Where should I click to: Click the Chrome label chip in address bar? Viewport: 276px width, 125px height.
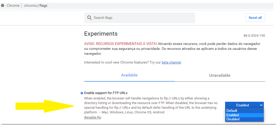pos(13,5)
